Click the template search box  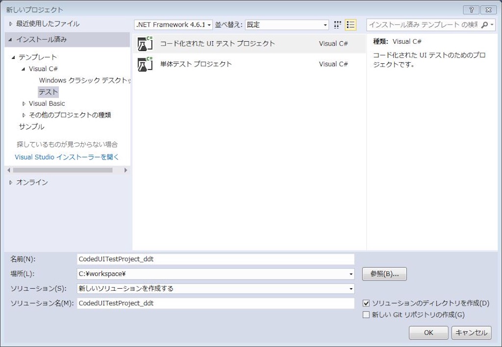(x=423, y=25)
